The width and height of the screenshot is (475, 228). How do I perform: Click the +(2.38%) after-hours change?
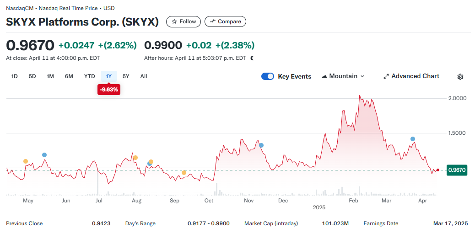pyautogui.click(x=235, y=45)
